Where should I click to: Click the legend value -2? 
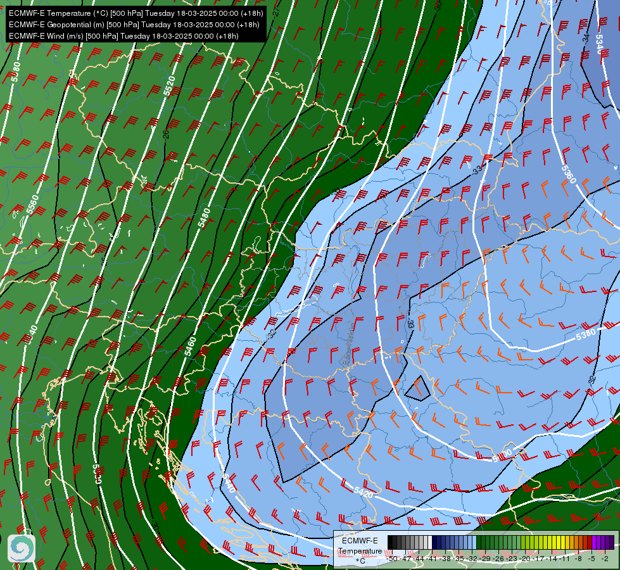pos(605,559)
